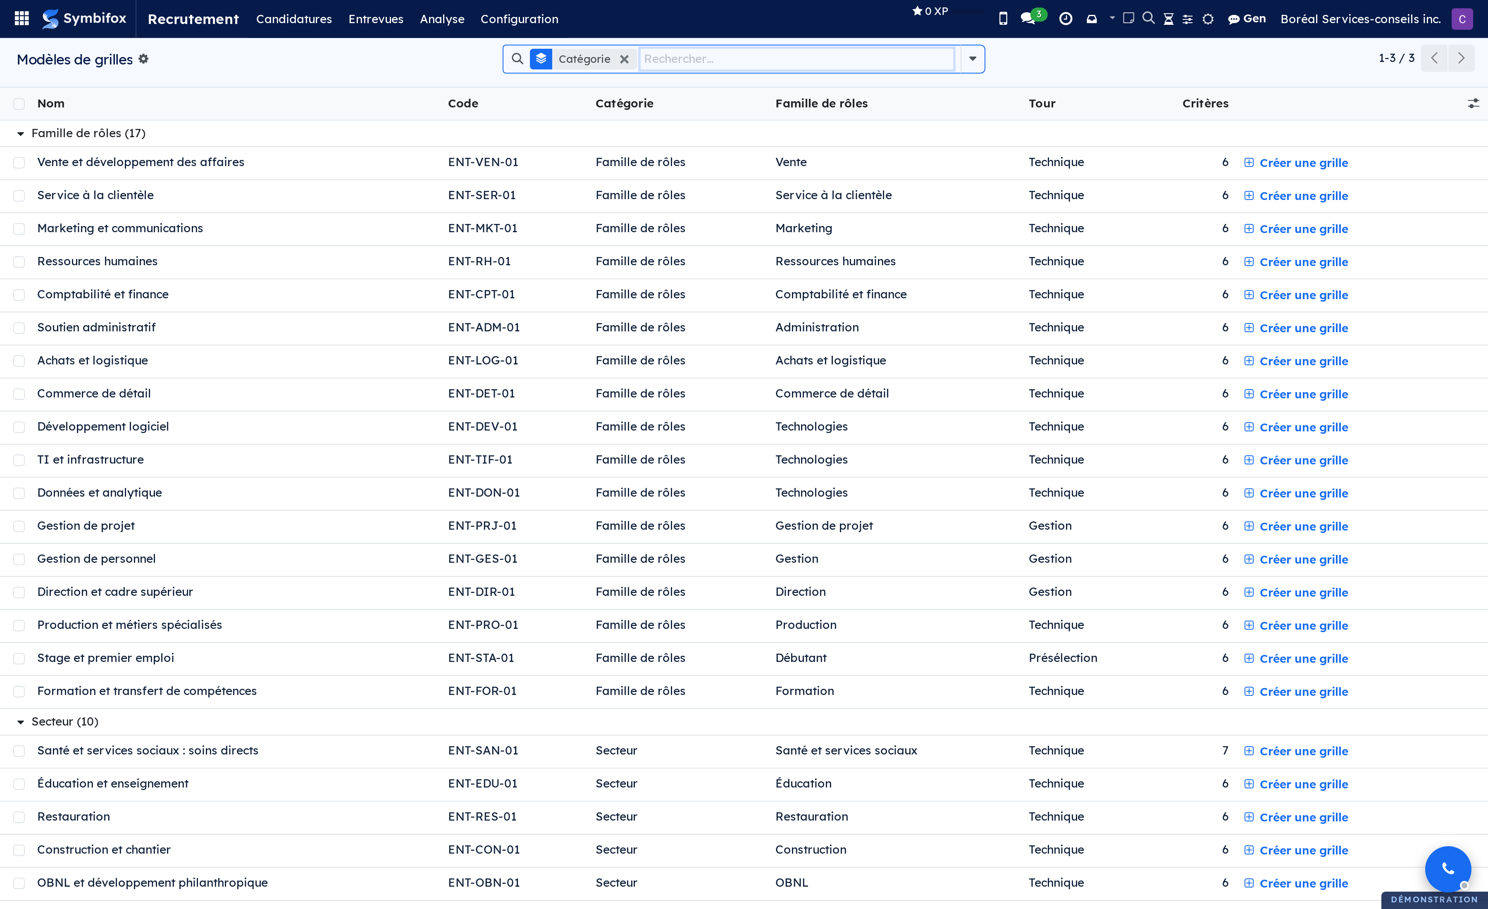This screenshot has width=1488, height=909.
Task: Open optional columns adjust icon
Action: pyautogui.click(x=1474, y=103)
